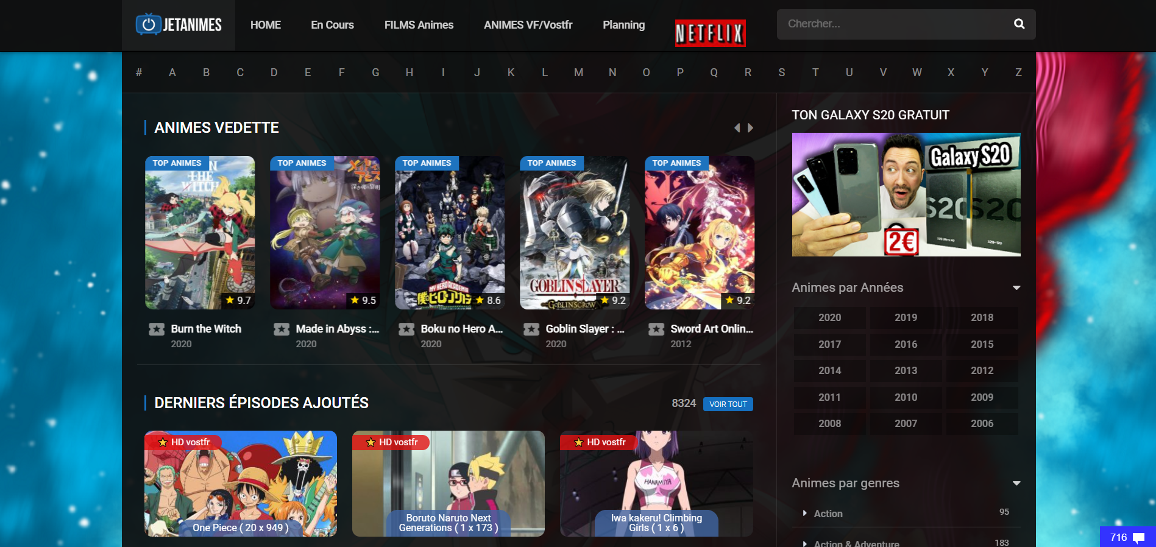Click the JetAnimes logo

click(x=179, y=24)
